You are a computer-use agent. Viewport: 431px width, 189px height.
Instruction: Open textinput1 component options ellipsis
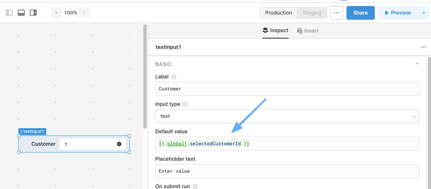tap(423, 47)
